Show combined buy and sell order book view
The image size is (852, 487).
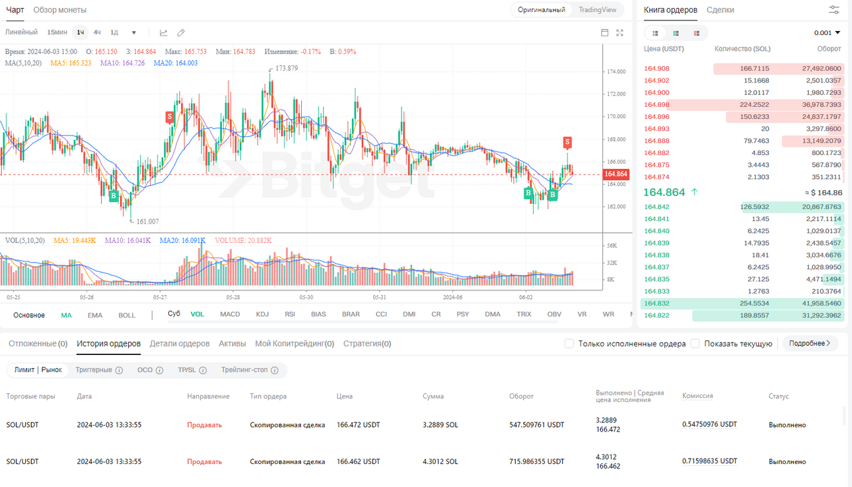pos(655,33)
